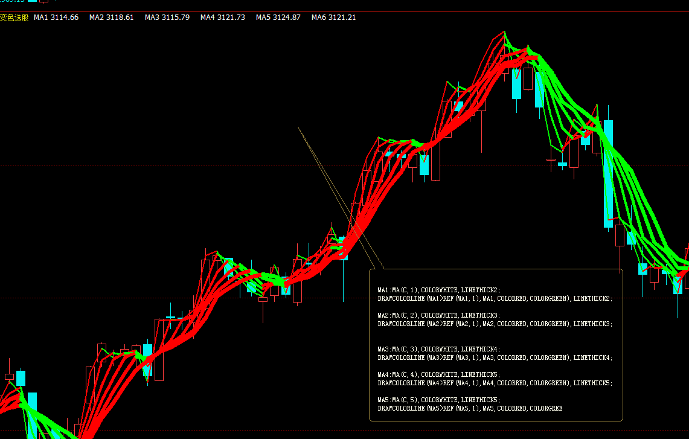Click the tallest cyan candlestick in the decline
Screen dimensions: 689x439
(608, 174)
